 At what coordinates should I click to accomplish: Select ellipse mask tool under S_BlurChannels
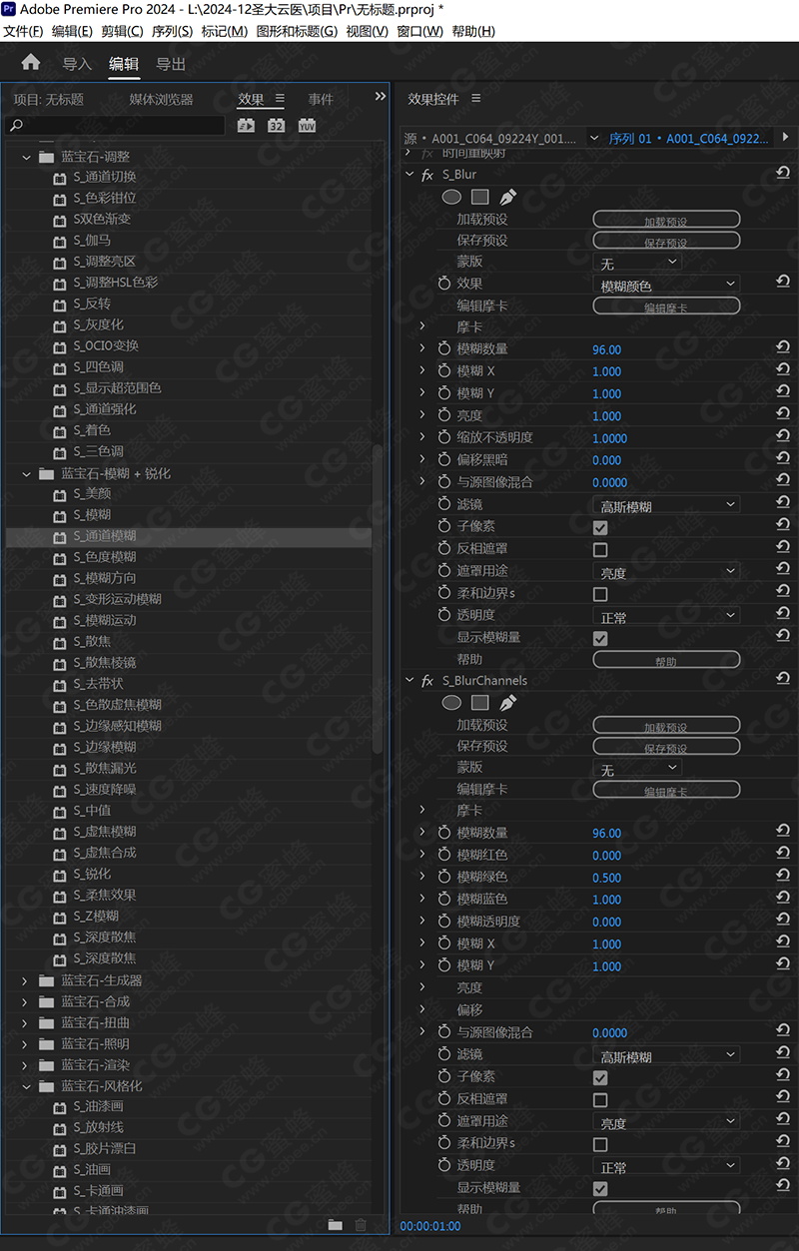point(451,703)
